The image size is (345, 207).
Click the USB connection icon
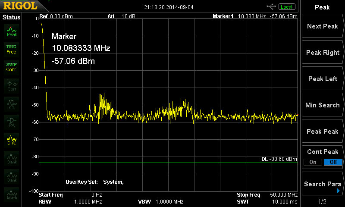click(x=272, y=6)
